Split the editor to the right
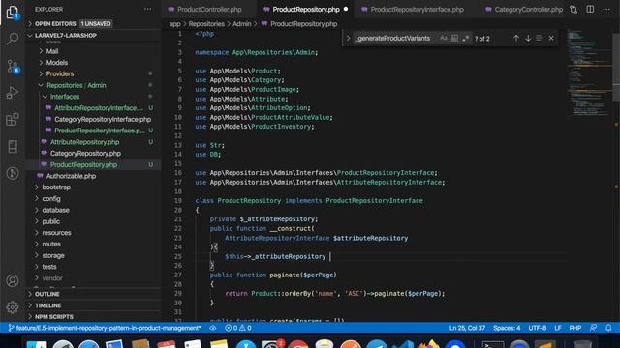This screenshot has height=348, width=620. pyautogui.click(x=590, y=9)
